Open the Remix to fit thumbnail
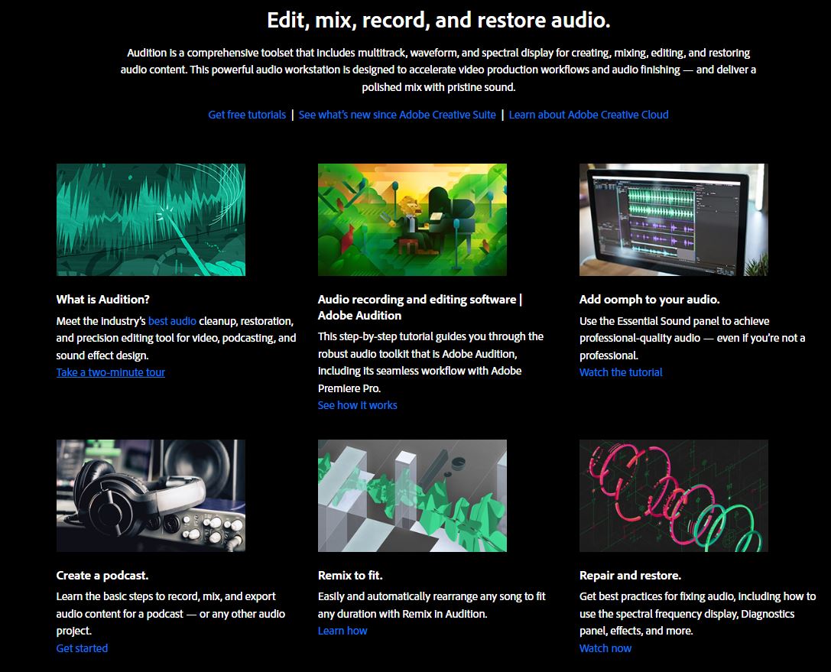 (413, 495)
